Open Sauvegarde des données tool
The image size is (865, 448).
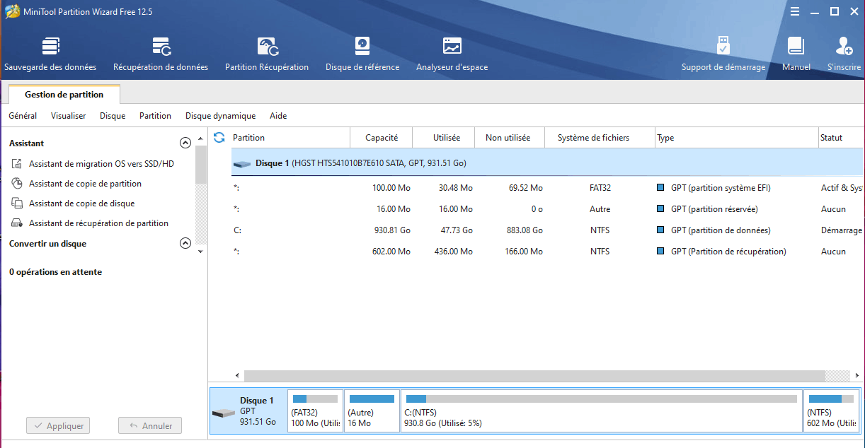click(x=50, y=54)
